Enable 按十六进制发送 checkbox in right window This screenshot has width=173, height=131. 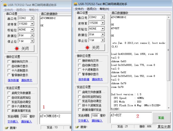(79, 105)
